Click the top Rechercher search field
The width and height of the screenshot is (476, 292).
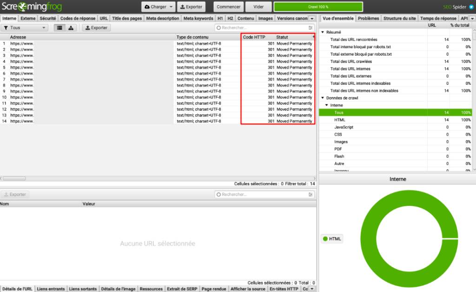click(x=263, y=28)
